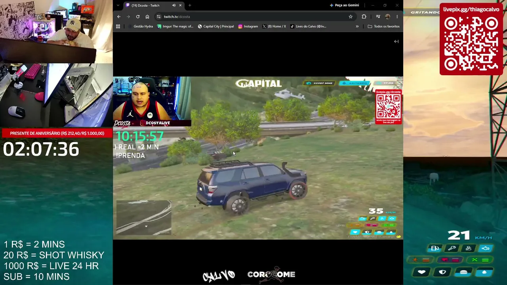Click the '!PRENDA' command text
The height and width of the screenshot is (285, 507).
tap(130, 156)
